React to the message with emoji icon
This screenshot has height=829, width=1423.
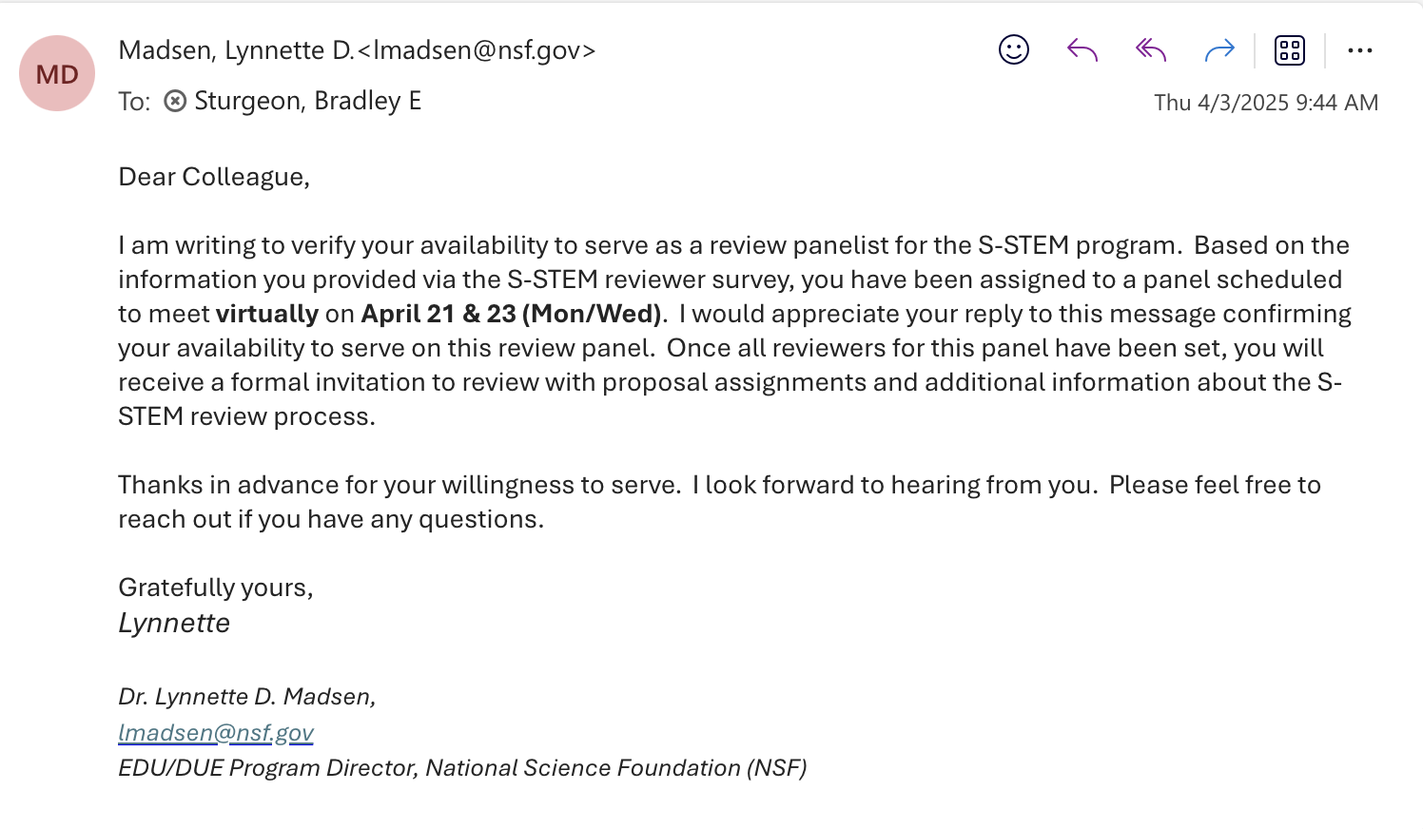pos(1013,49)
